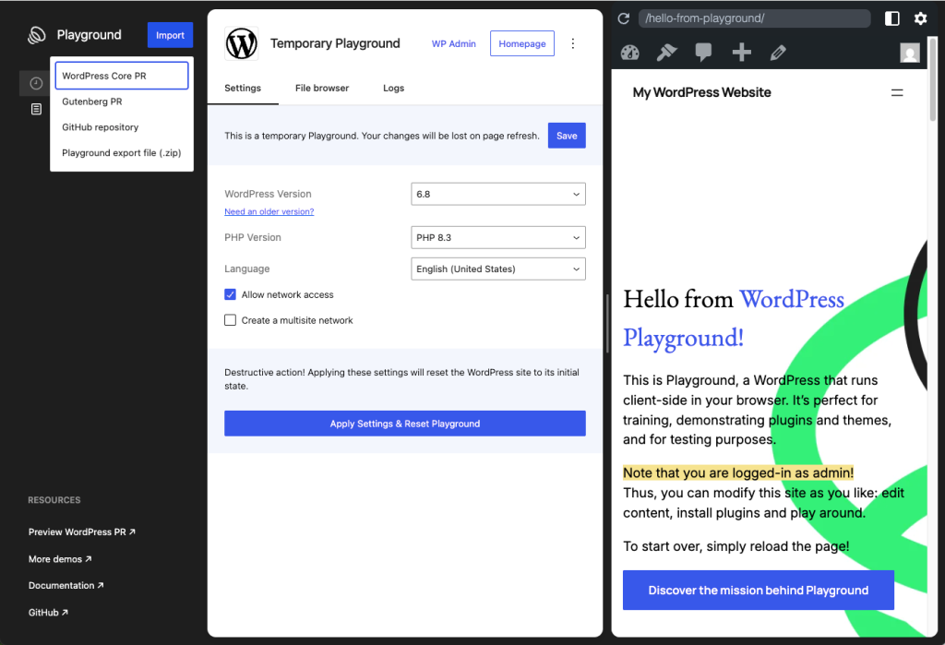The height and width of the screenshot is (645, 945).
Task: Click the divider handle between panels
Action: (x=607, y=323)
